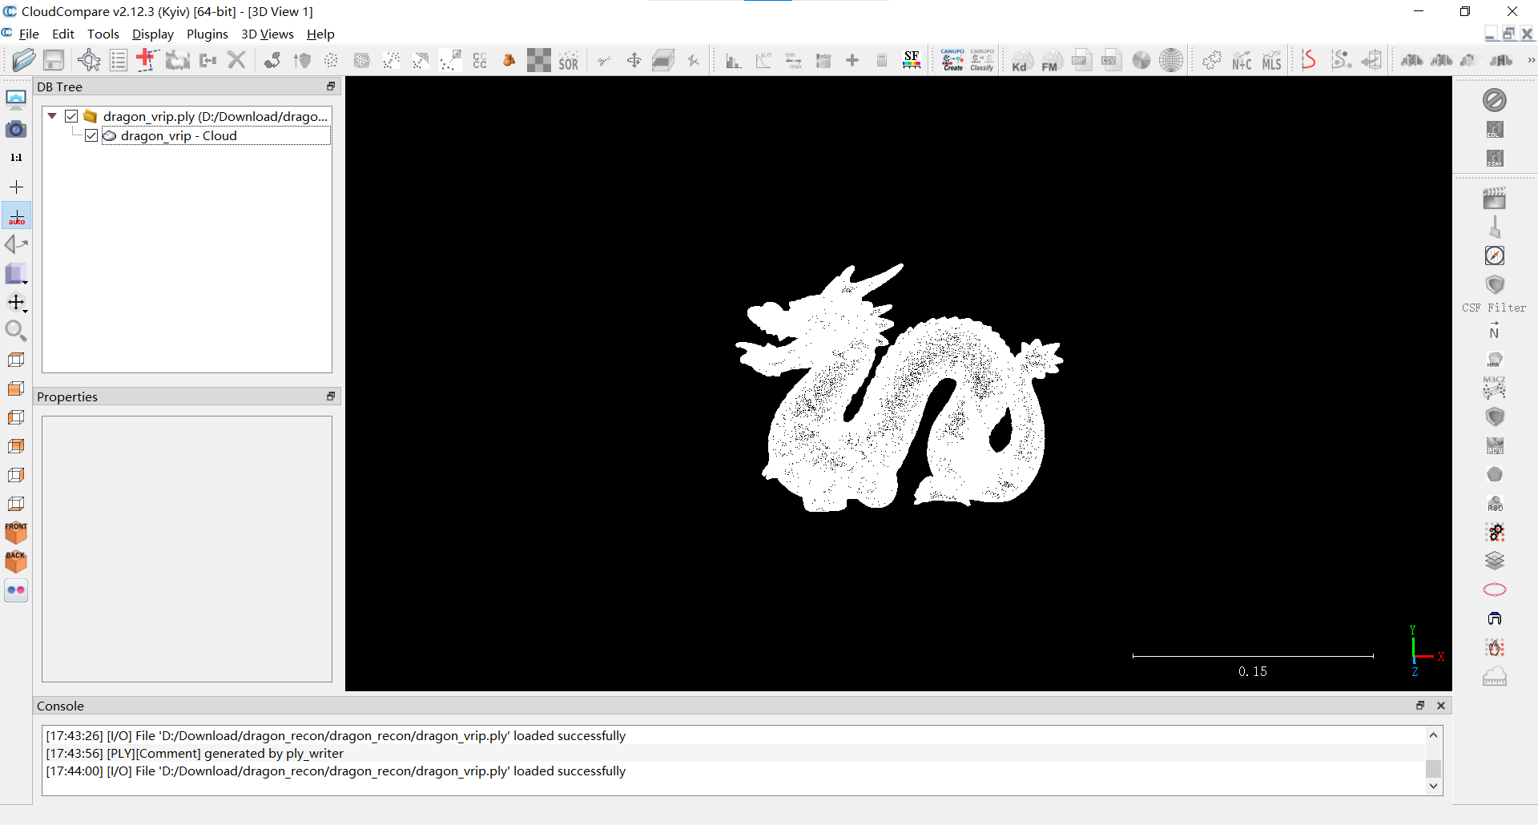Screen dimensions: 1538x825
Task: Click the Delete X icon in toolbar
Action: [x=236, y=60]
